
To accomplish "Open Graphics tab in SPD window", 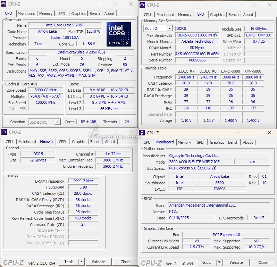I will pos(217,15).
